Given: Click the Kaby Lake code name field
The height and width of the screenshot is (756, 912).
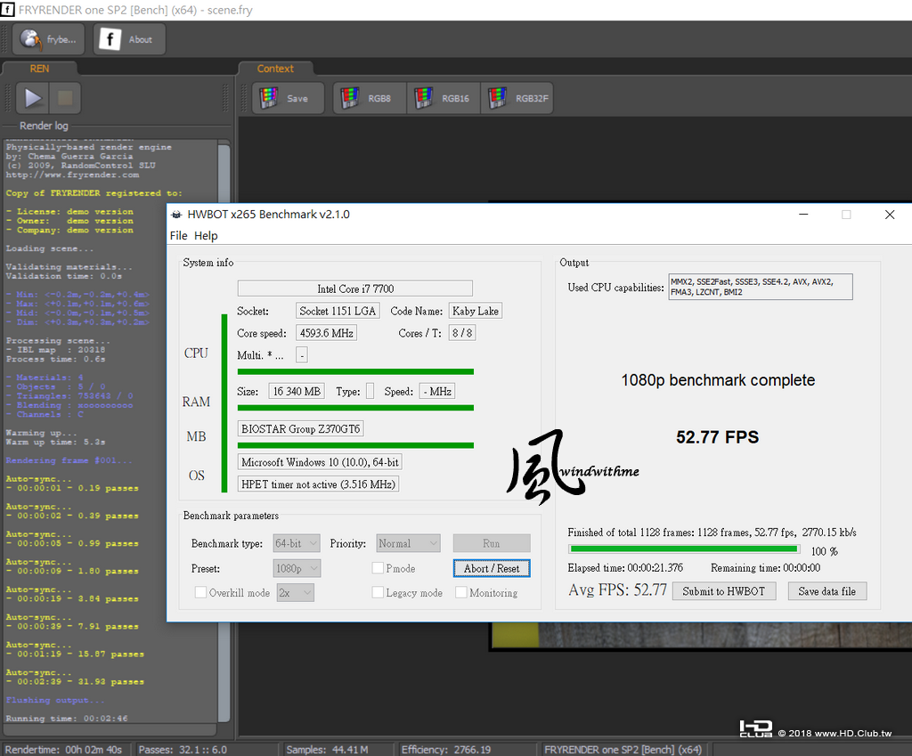Looking at the screenshot, I should 476,311.
